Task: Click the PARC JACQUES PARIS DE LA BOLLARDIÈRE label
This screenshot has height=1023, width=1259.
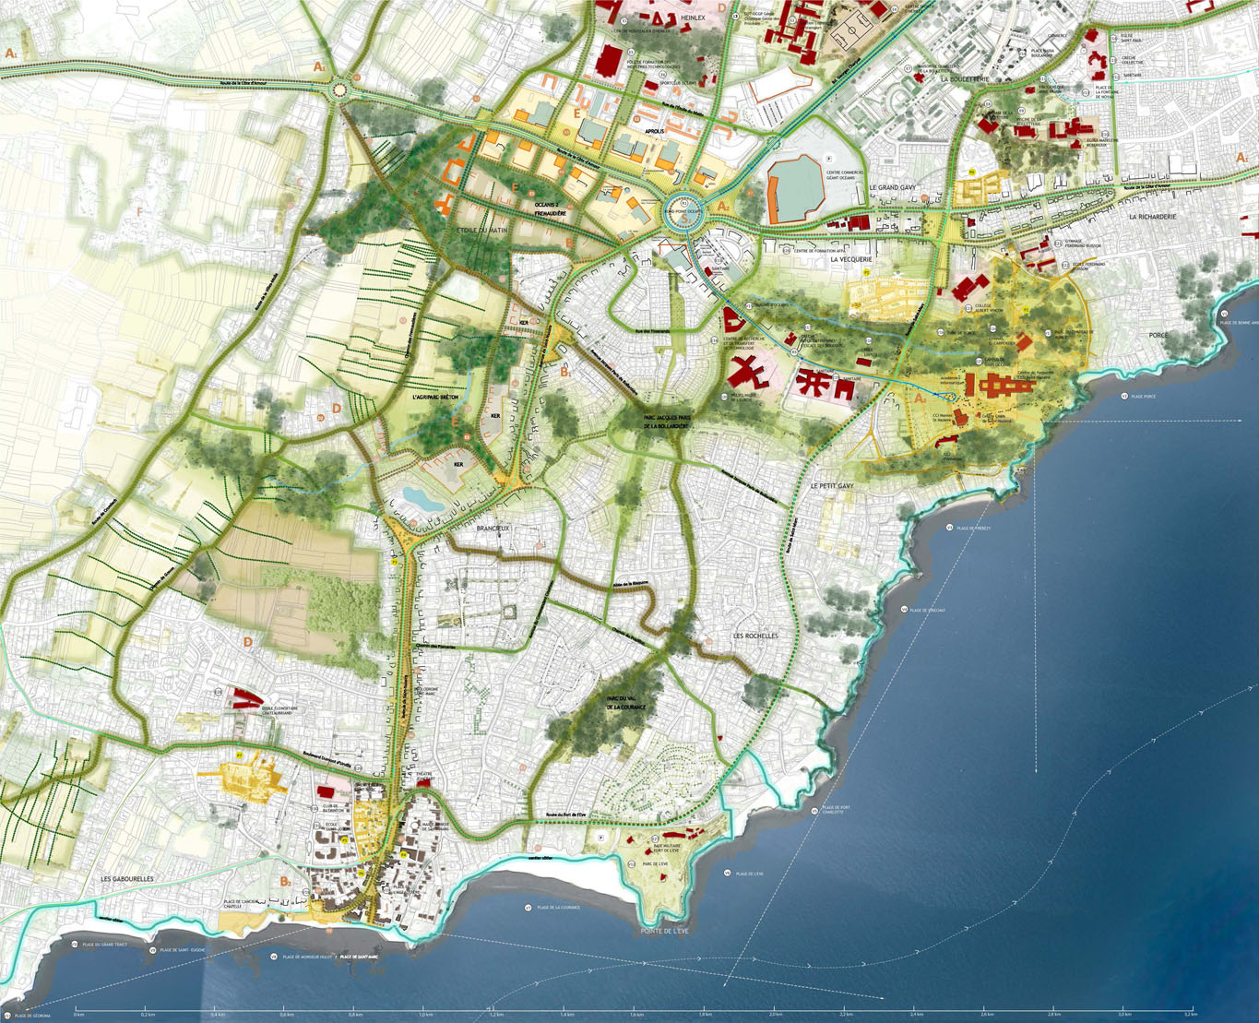Action: pos(666,421)
